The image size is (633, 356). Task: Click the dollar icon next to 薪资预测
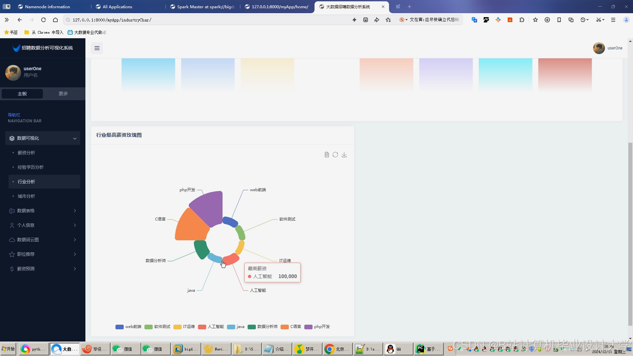12,269
